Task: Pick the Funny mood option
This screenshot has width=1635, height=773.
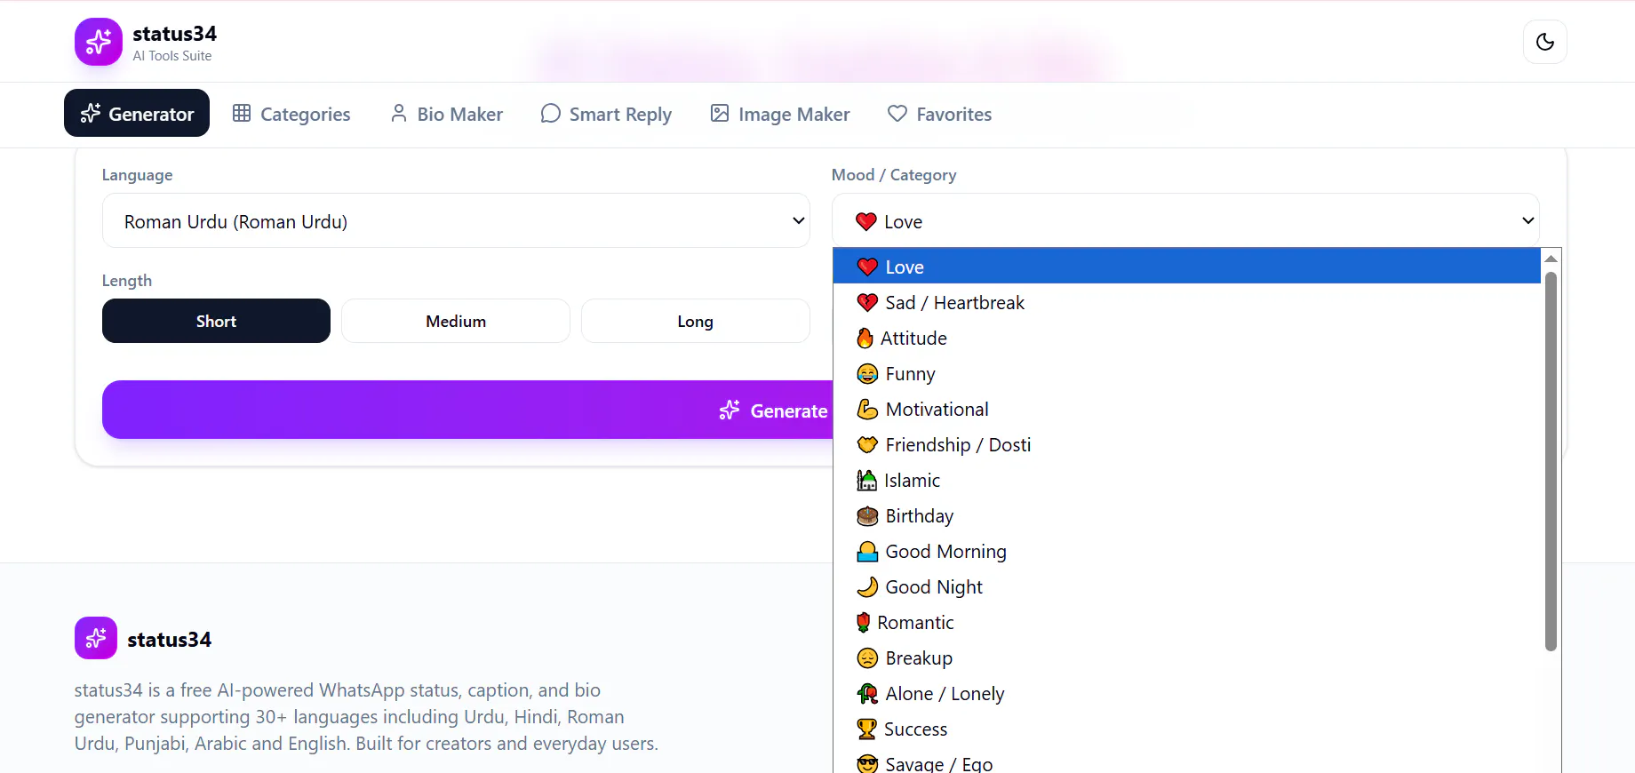Action: 1186,373
